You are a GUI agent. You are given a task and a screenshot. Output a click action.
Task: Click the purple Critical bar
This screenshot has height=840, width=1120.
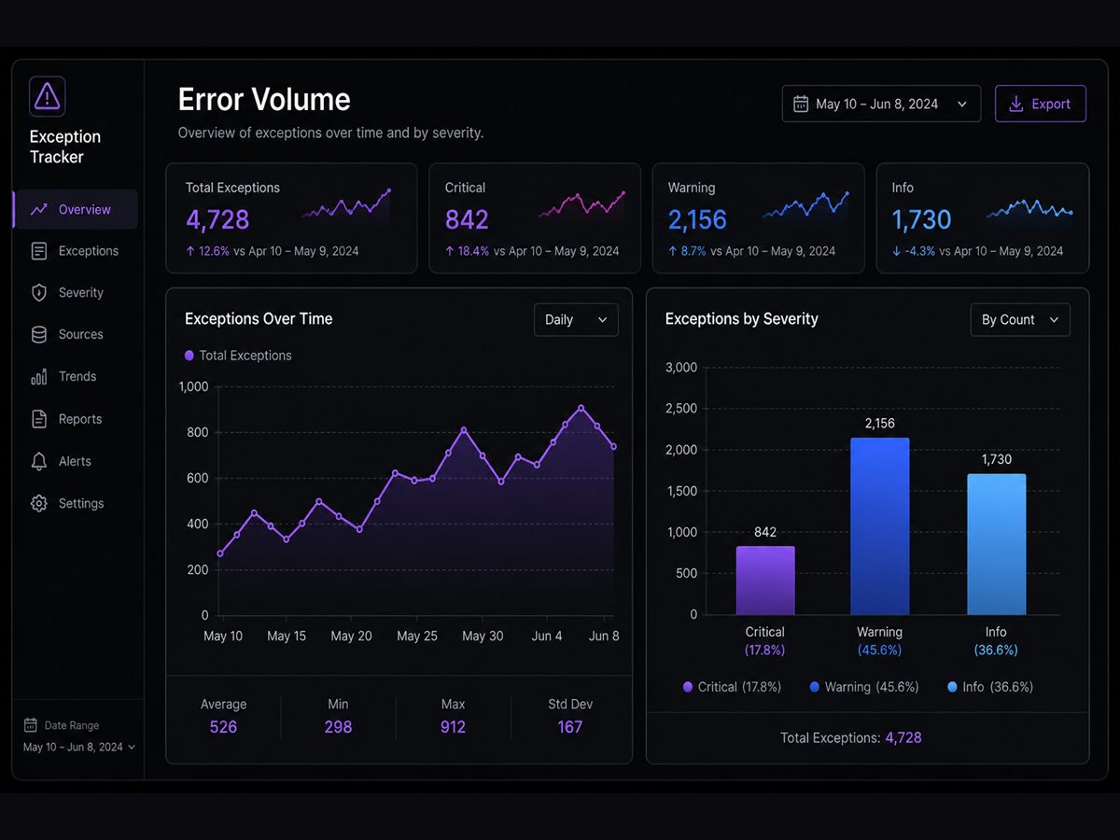[765, 581]
